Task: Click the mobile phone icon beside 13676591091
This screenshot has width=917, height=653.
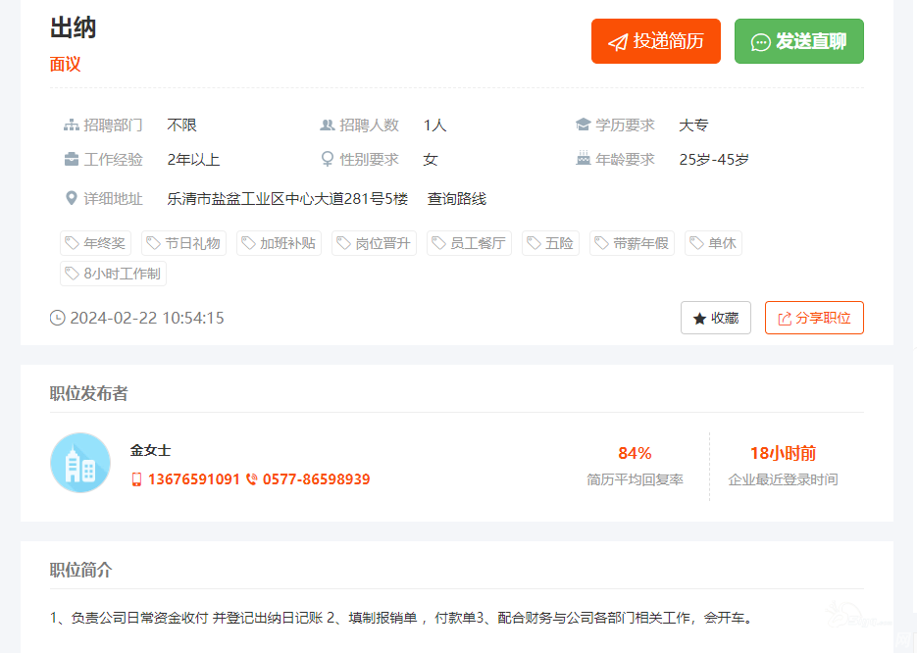Action: [136, 479]
